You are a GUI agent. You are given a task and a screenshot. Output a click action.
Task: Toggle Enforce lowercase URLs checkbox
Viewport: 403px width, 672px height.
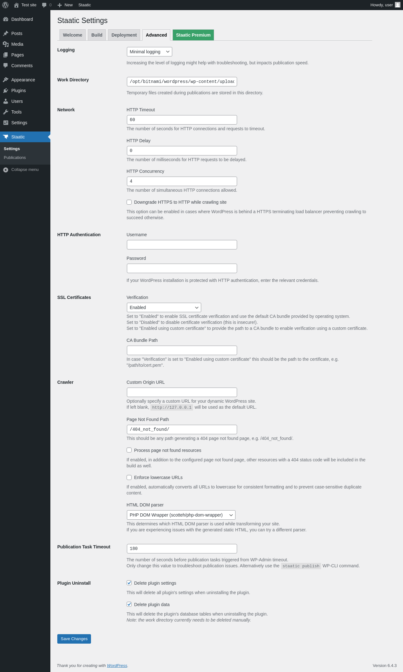(x=129, y=477)
